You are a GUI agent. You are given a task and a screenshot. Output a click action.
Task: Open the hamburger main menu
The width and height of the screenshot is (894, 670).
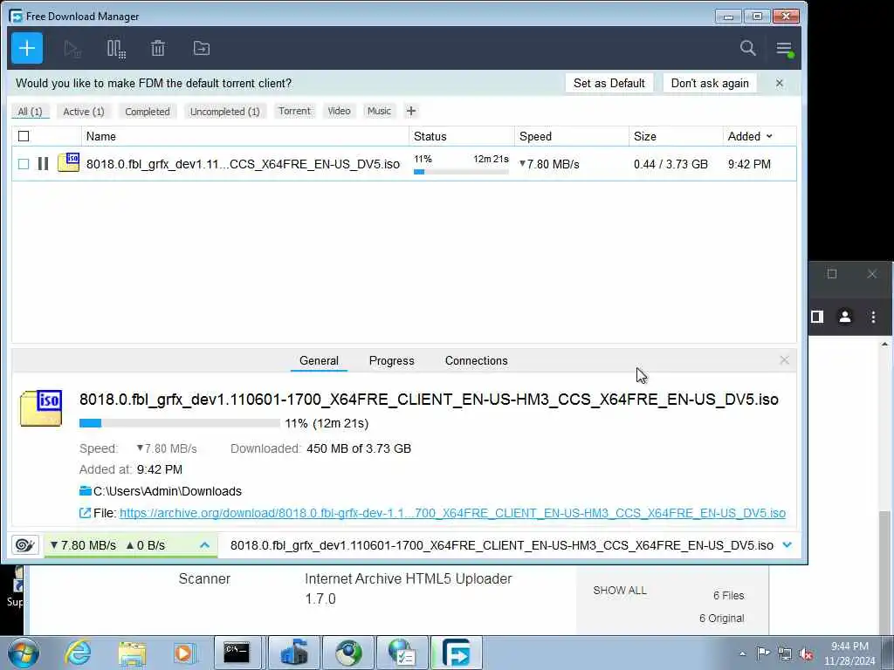(x=784, y=49)
